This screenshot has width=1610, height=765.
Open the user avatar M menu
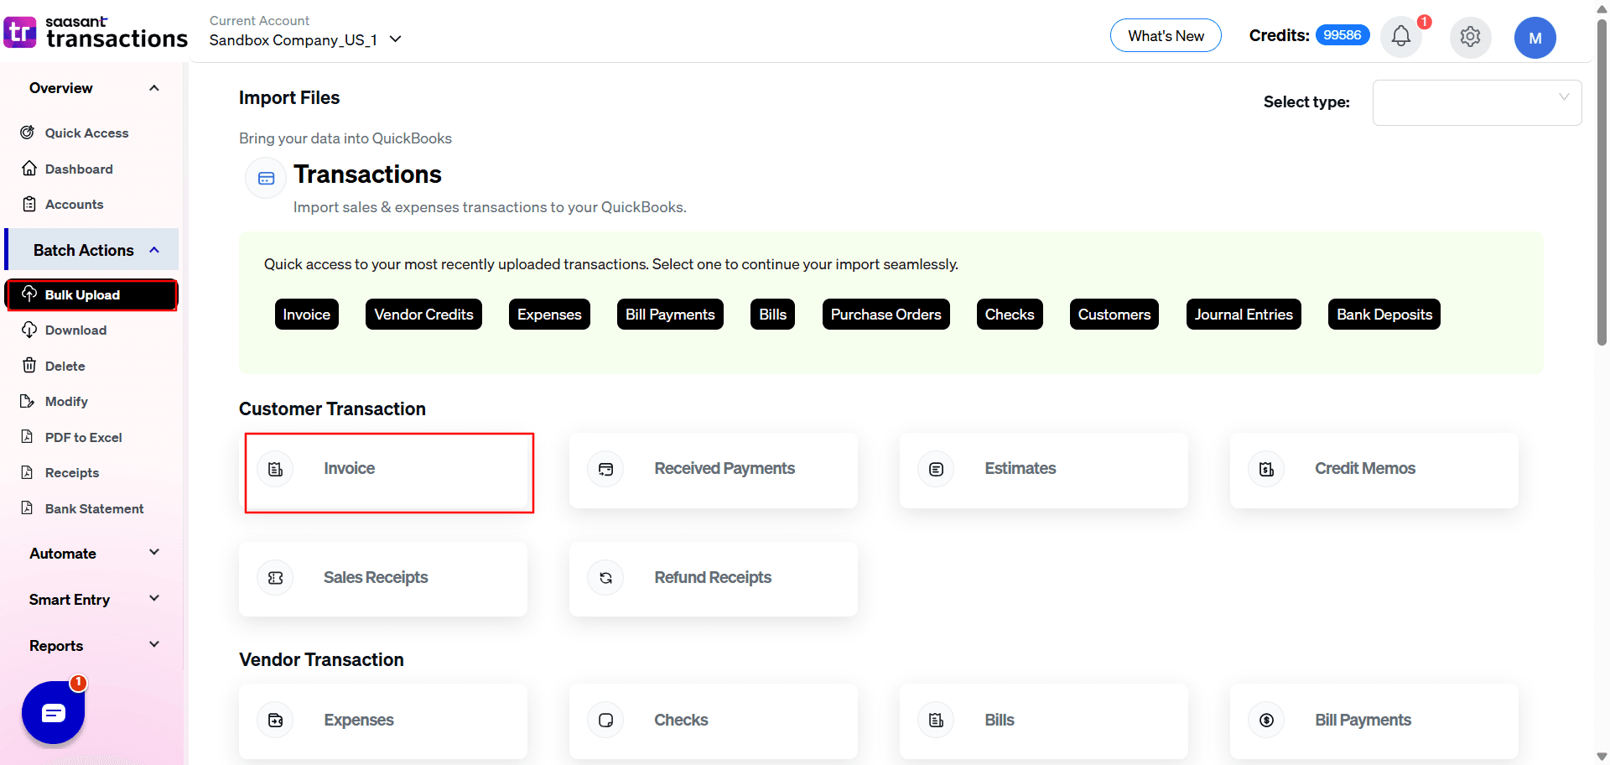click(1535, 38)
